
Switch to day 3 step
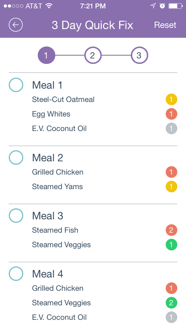(139, 55)
